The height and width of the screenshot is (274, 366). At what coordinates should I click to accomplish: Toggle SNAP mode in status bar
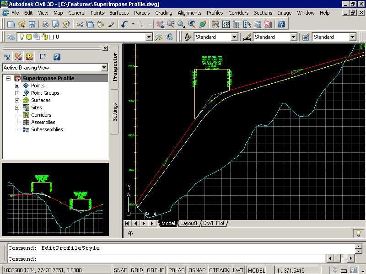coord(121,270)
